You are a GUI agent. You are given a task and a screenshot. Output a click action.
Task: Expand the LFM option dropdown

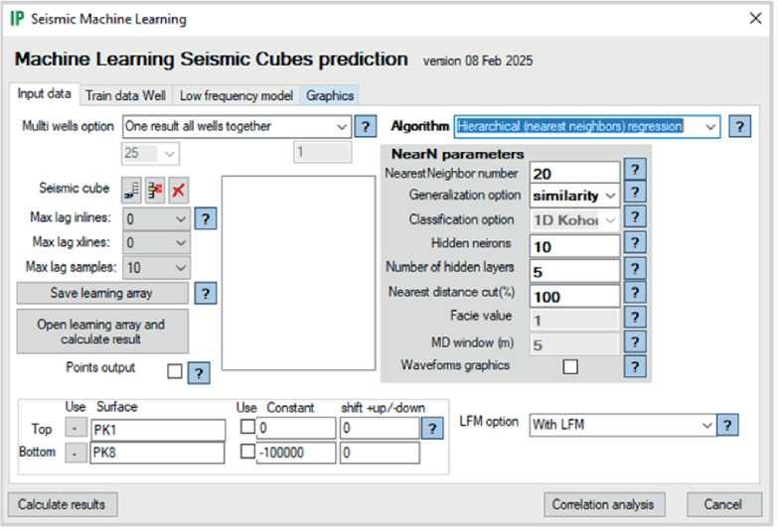(707, 425)
